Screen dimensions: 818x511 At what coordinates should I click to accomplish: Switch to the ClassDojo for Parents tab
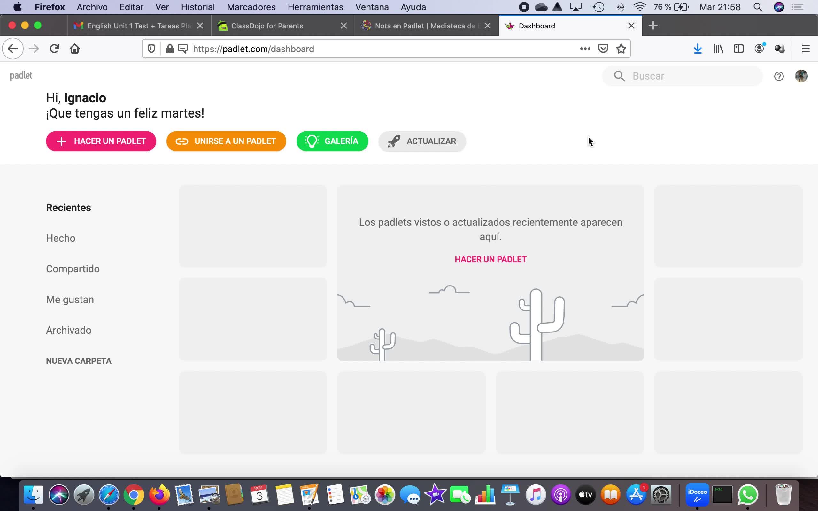pos(267,26)
